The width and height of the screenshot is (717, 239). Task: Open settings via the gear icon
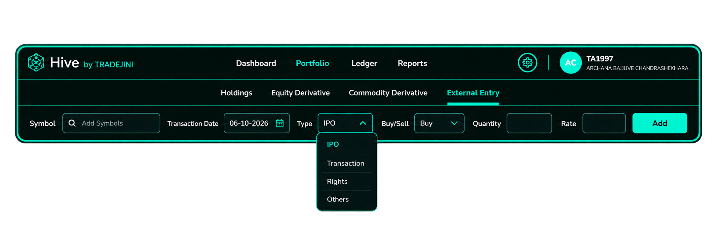[527, 62]
